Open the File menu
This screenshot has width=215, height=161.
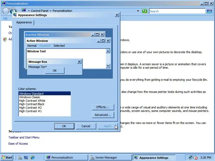click(5, 19)
